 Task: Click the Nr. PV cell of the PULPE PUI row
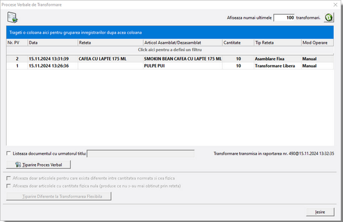click(17, 66)
